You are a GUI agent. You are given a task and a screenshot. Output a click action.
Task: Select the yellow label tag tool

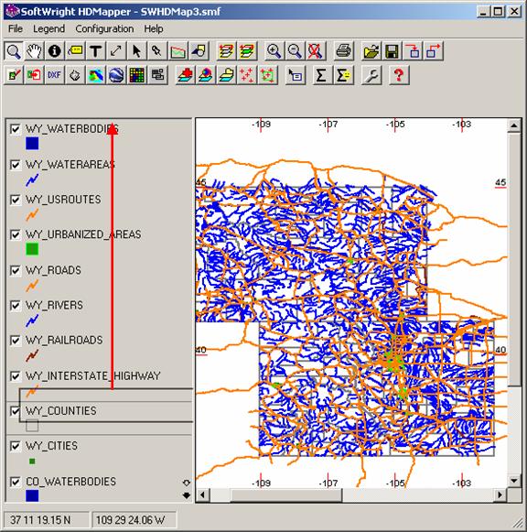75,51
